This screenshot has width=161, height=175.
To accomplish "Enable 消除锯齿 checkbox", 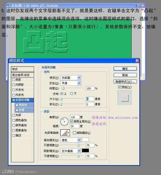I will [x=74, y=133].
